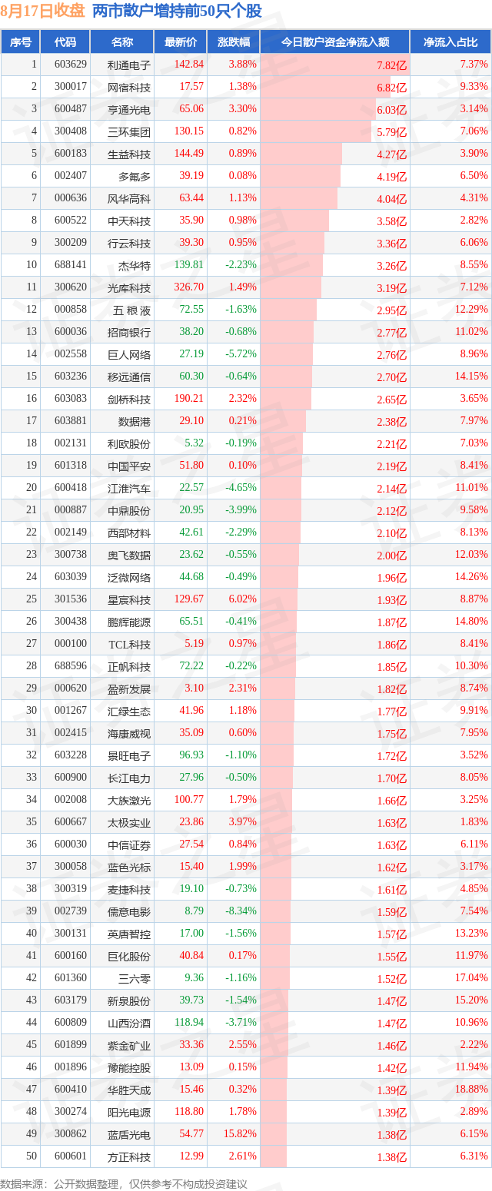The image size is (492, 1191).
Task: Click the 序号 column header
Action: coord(21,42)
